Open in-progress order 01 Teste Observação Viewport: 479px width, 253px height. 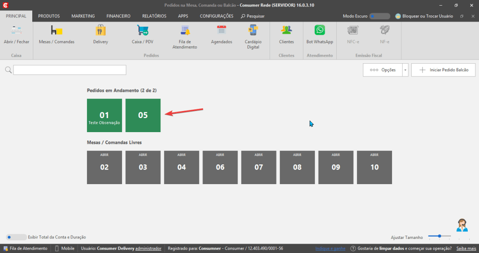(104, 115)
